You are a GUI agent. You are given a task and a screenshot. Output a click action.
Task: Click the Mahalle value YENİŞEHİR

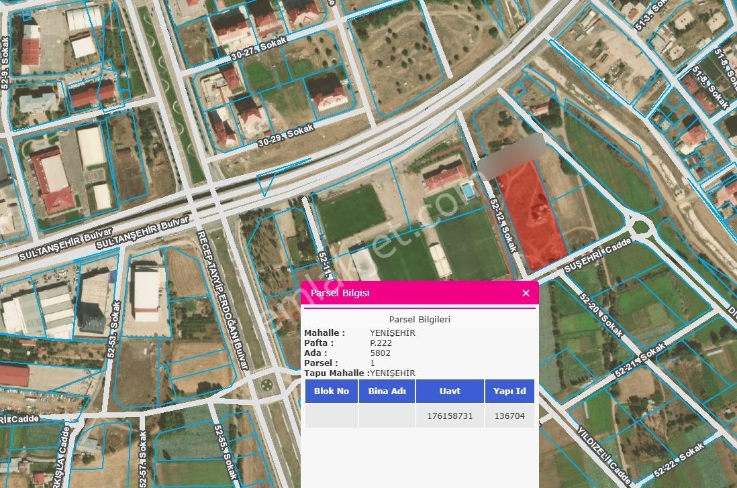pyautogui.click(x=393, y=333)
